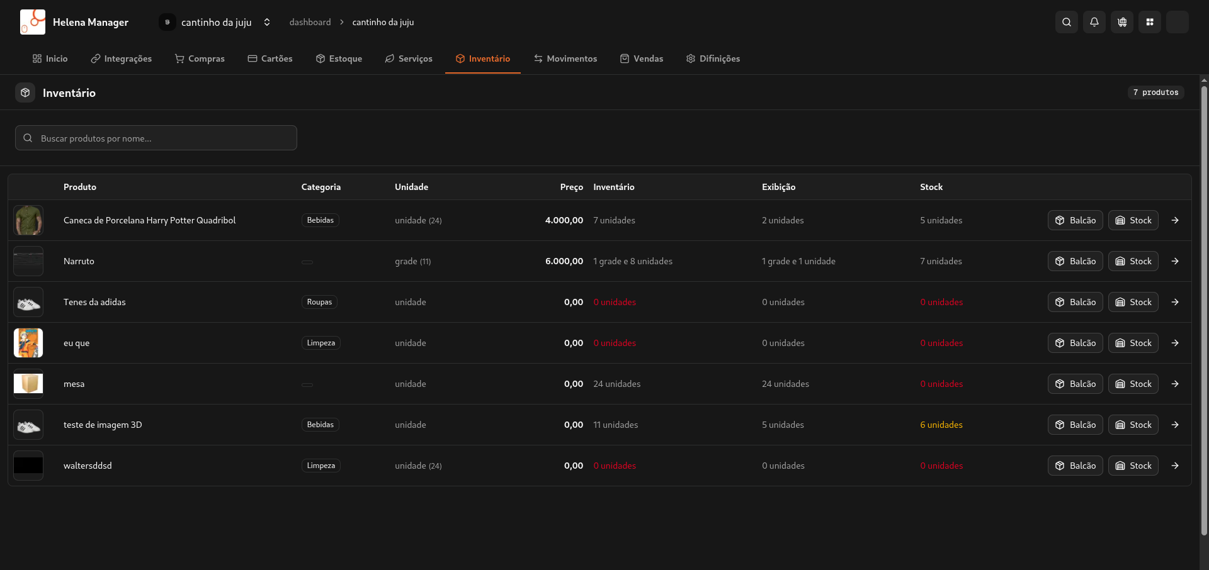Click the shopping basket icon in header
Viewport: 1209px width, 570px height.
[x=1121, y=22]
